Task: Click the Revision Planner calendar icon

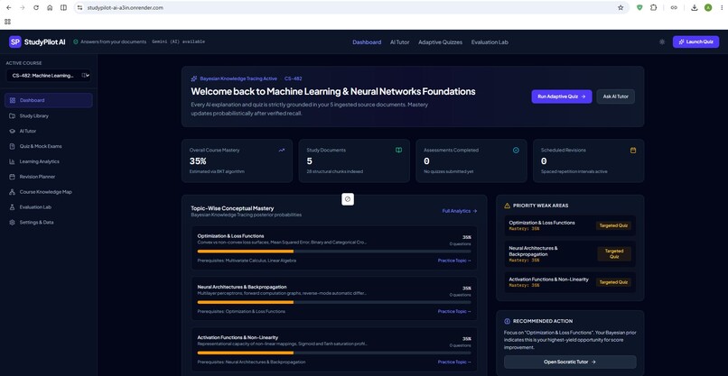Action: [x=12, y=177]
